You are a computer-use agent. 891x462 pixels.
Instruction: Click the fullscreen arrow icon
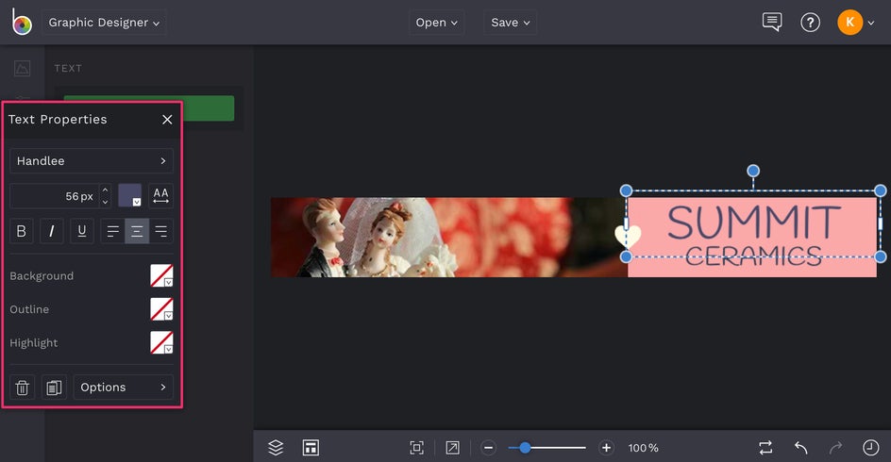pyautogui.click(x=452, y=448)
